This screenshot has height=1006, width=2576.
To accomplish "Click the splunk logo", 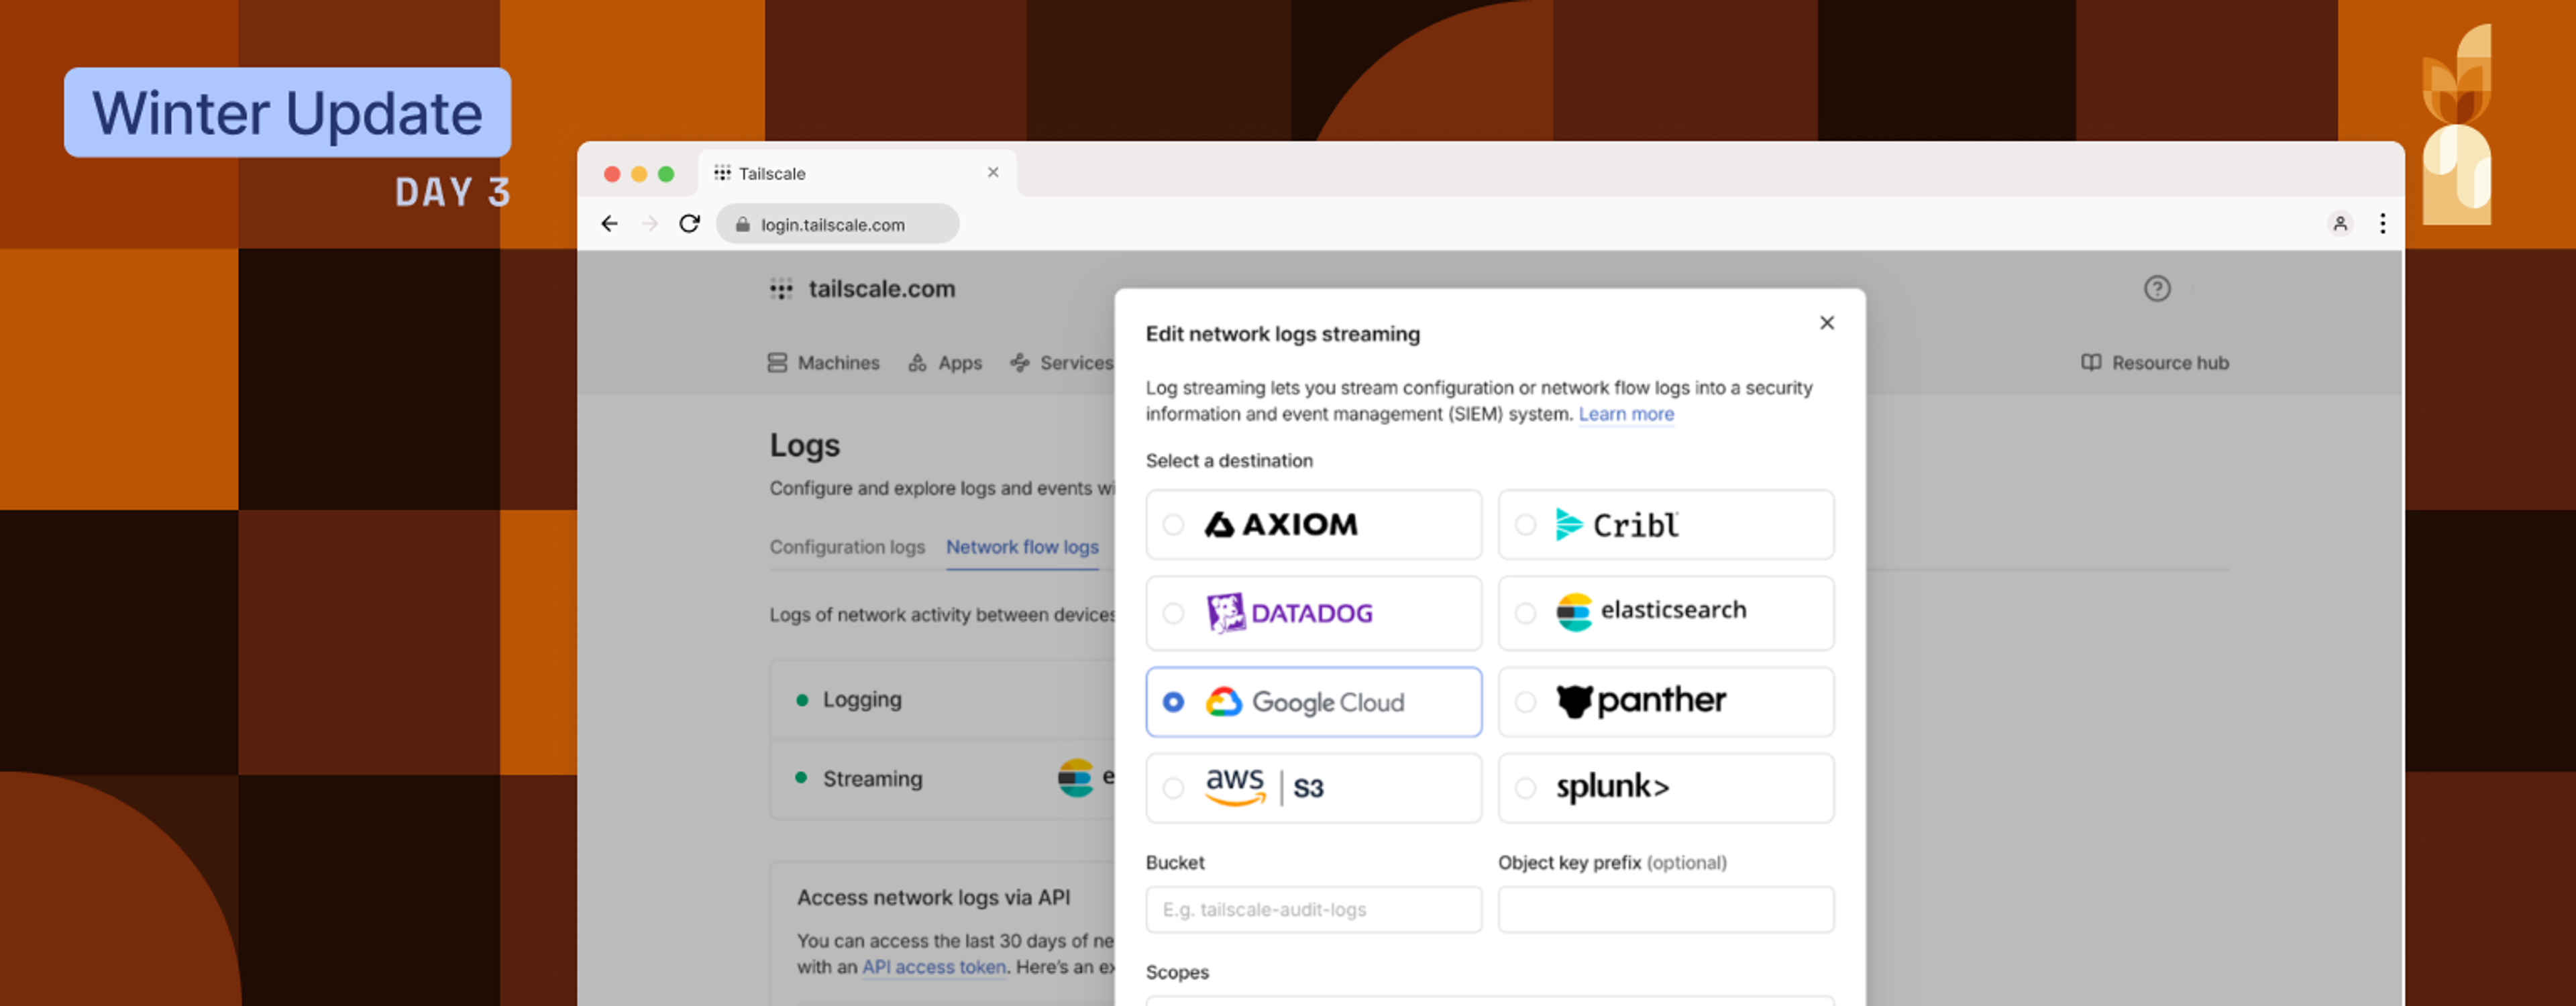I will coord(1612,787).
